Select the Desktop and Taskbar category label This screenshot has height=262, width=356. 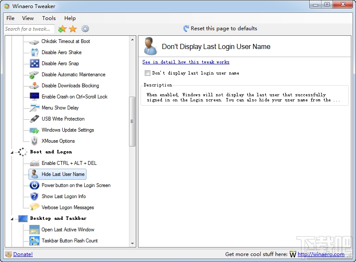tap(58, 219)
